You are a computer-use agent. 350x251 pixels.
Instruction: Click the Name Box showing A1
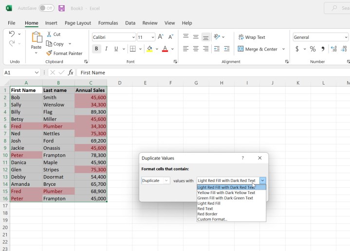pos(18,72)
